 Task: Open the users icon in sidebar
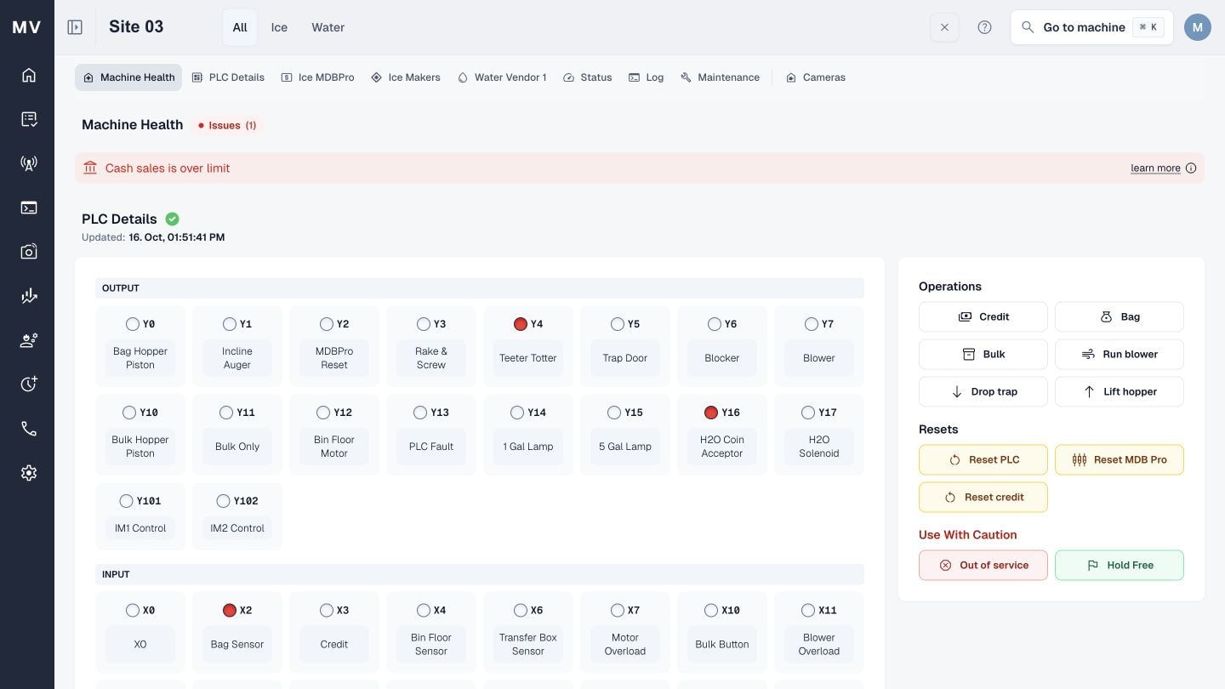[x=29, y=340]
